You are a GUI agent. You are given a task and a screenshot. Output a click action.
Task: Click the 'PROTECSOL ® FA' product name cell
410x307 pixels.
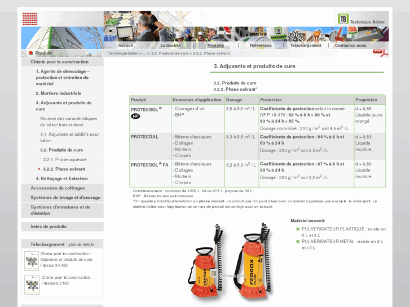pos(151,173)
